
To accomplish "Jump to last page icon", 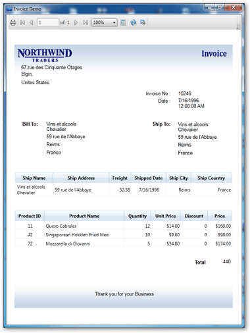I will [86, 22].
